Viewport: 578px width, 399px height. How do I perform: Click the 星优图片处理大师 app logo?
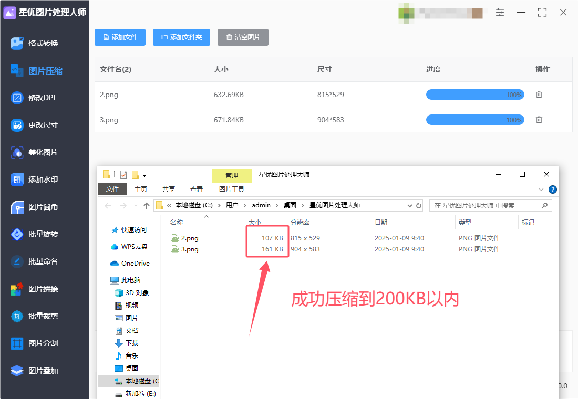point(9,13)
